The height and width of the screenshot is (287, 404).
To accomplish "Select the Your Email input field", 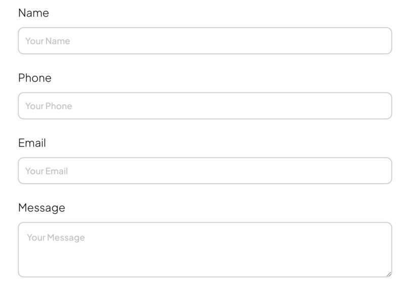I will 205,171.
